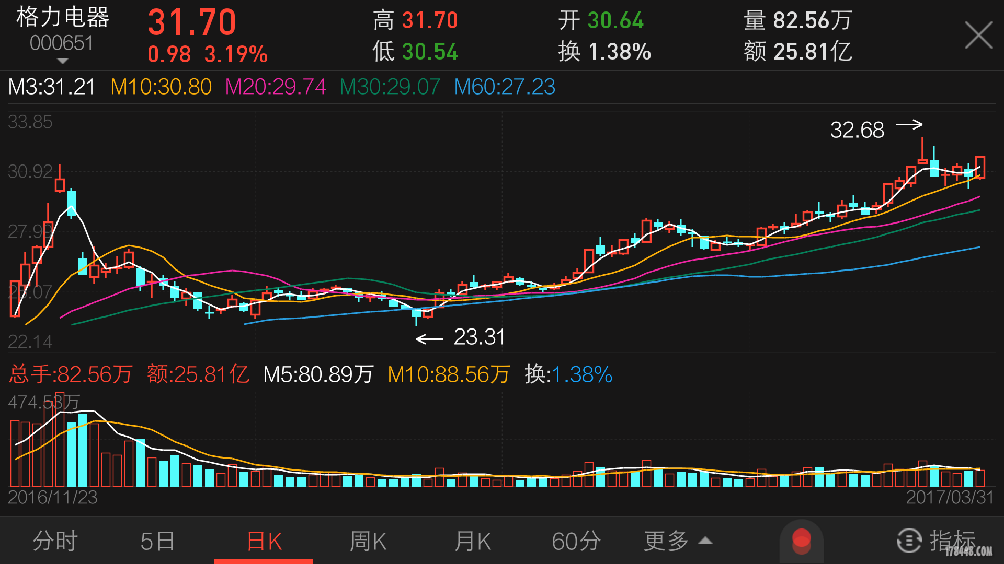The height and width of the screenshot is (564, 1004).
Task: Tap the 总手:82.56万 total volume label
Action: click(x=71, y=374)
